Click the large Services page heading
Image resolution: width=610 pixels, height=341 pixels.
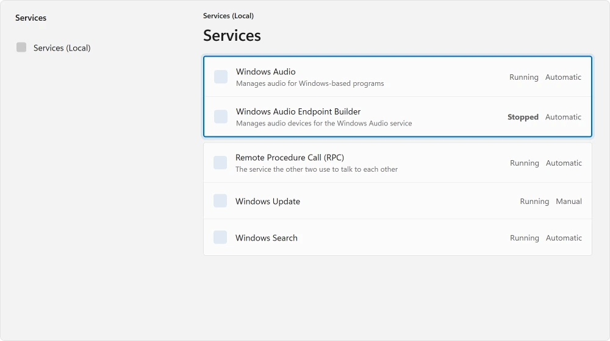point(232,35)
